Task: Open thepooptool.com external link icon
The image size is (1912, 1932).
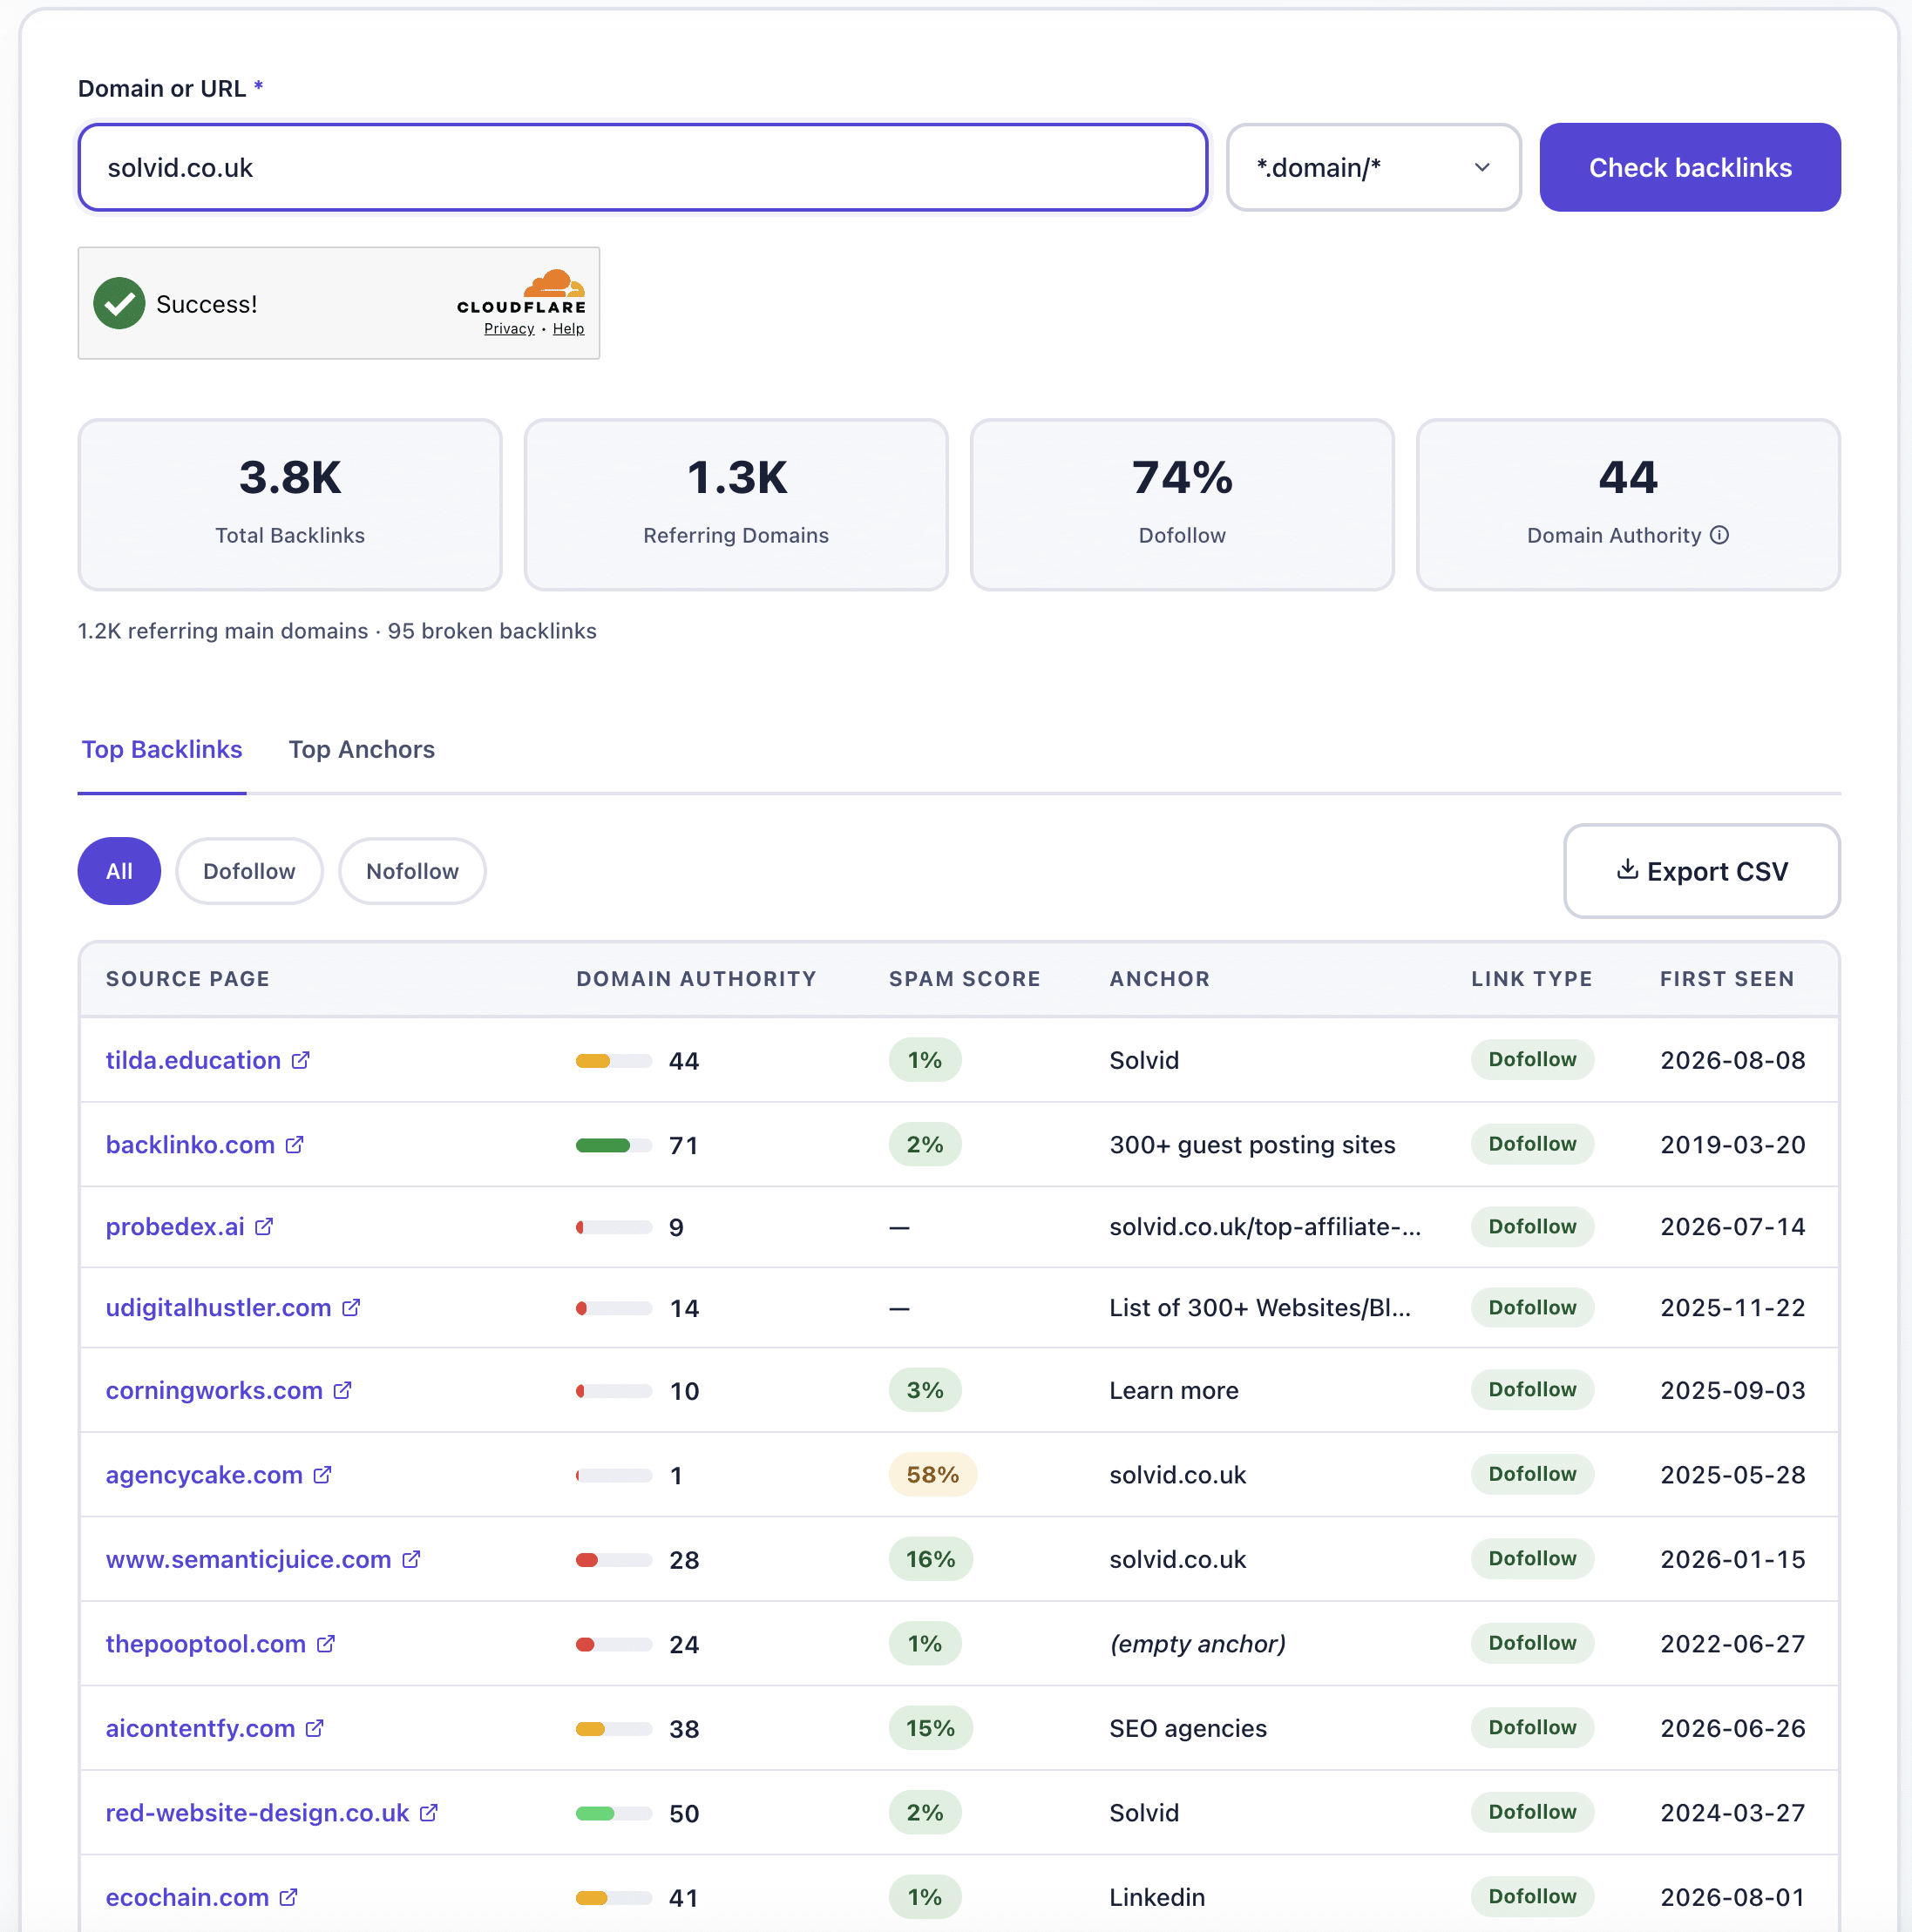Action: tap(326, 1643)
